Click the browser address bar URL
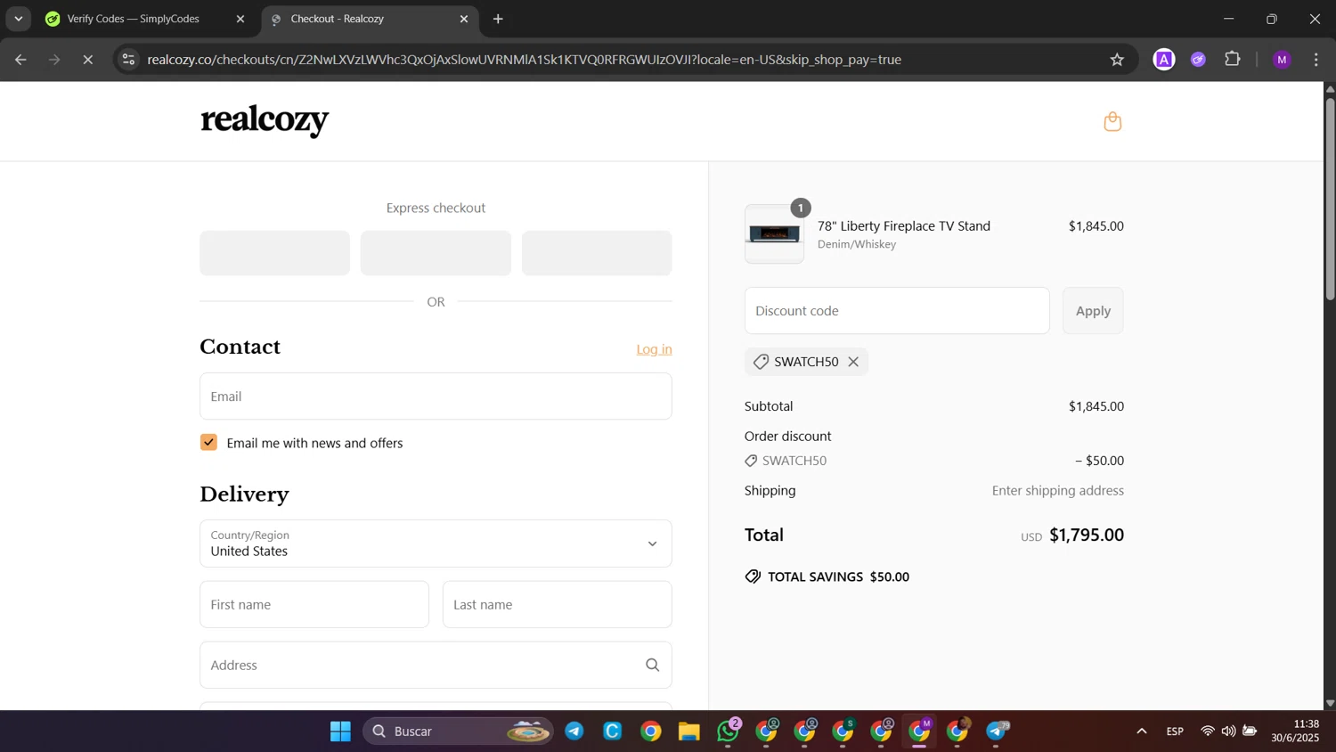1336x752 pixels. coord(525,60)
